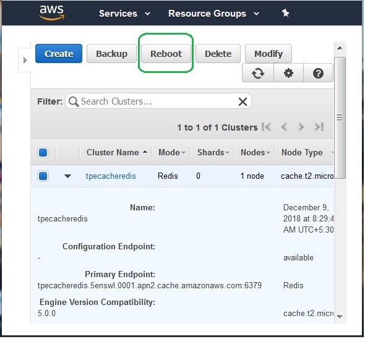
Task: Click the Create button
Action: [x=59, y=54]
